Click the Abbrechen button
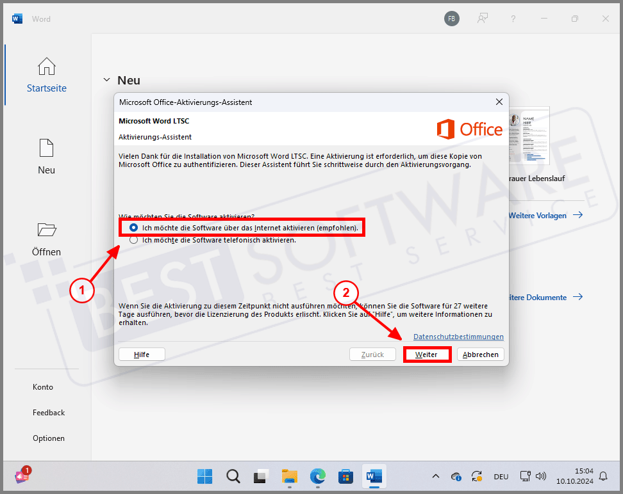This screenshot has width=623, height=494. (x=480, y=355)
